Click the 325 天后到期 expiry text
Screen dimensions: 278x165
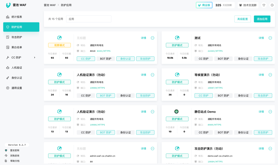click(224, 5)
